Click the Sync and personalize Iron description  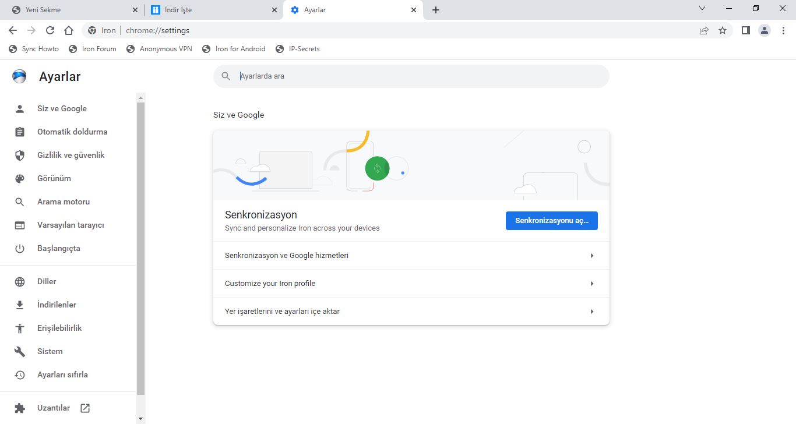302,228
